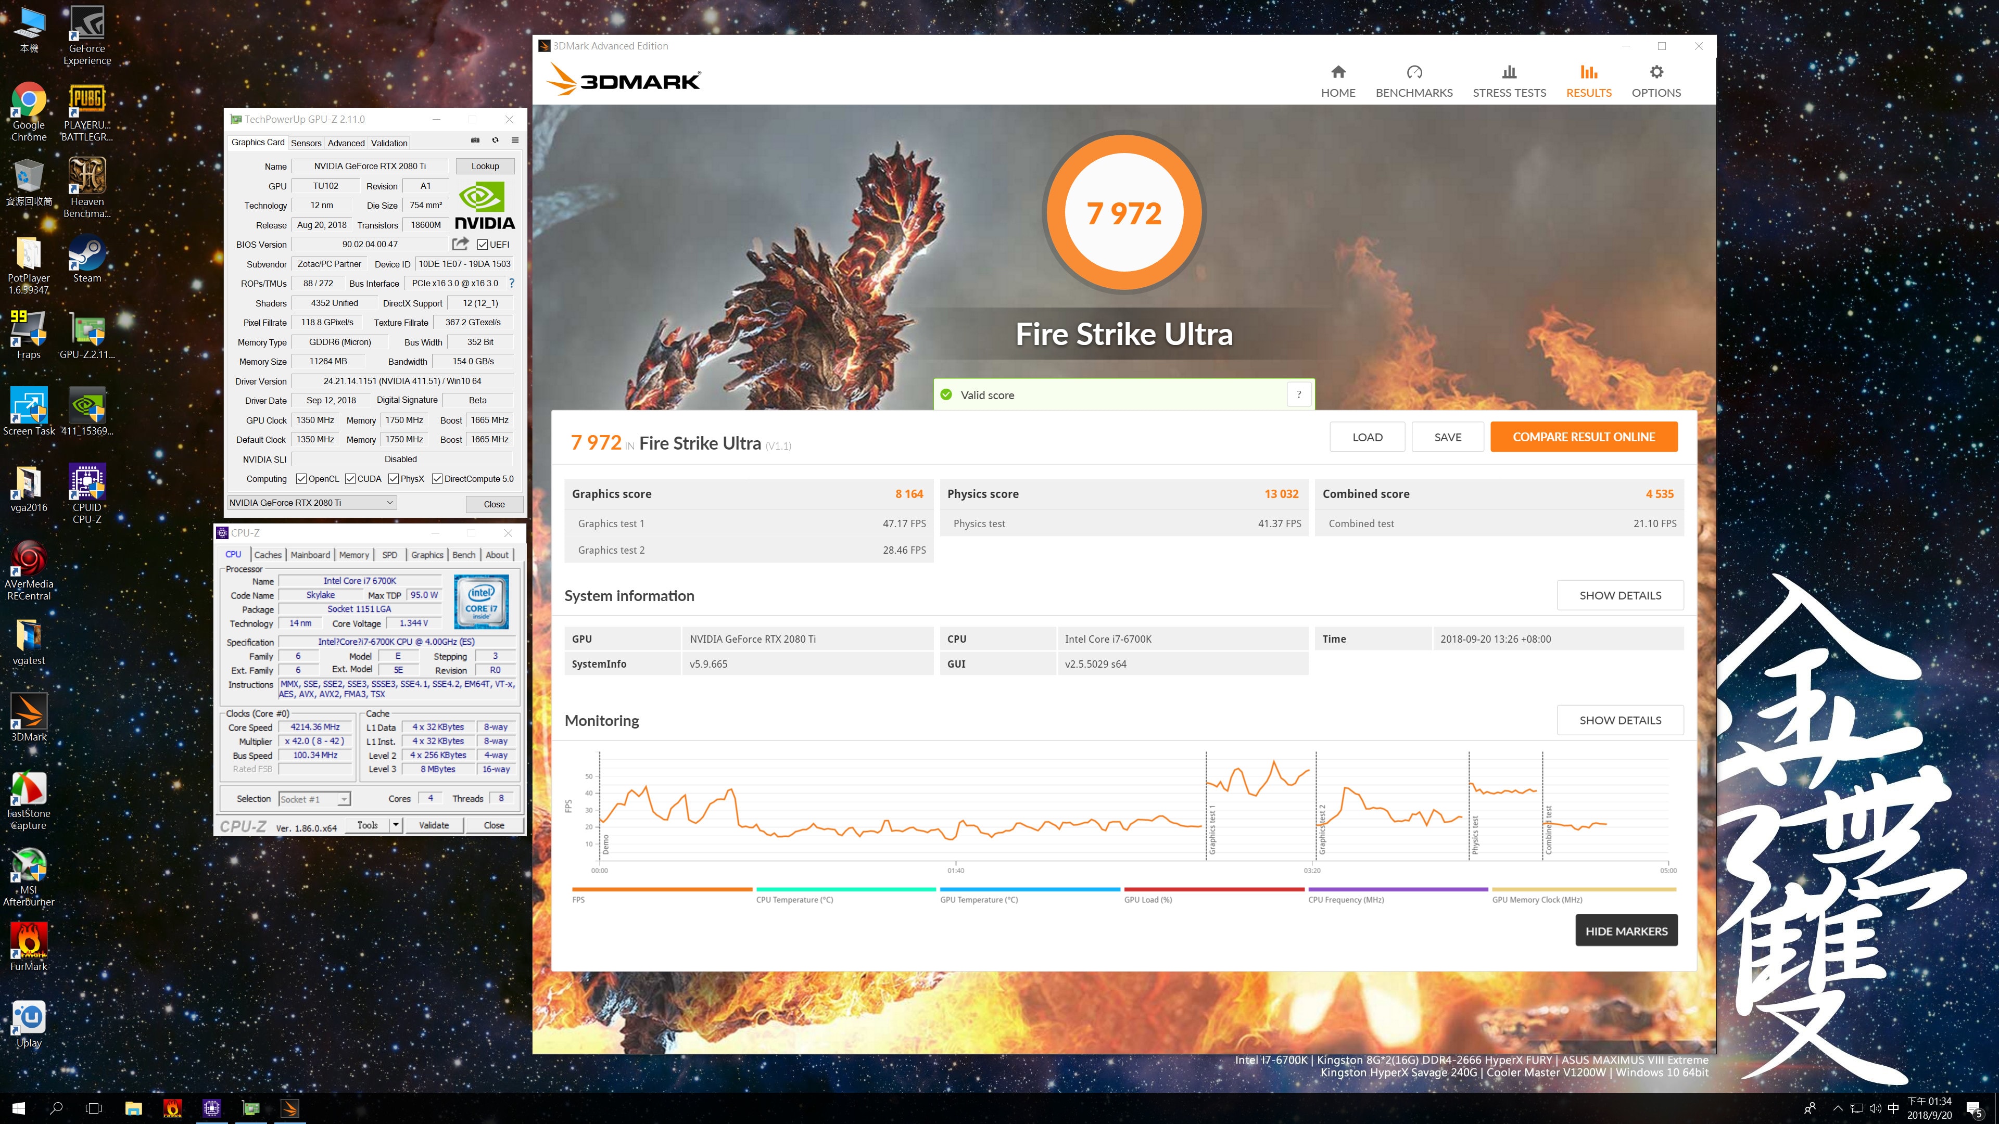This screenshot has height=1124, width=1999.
Task: Click GPU-Z refresh icon
Action: [x=495, y=140]
